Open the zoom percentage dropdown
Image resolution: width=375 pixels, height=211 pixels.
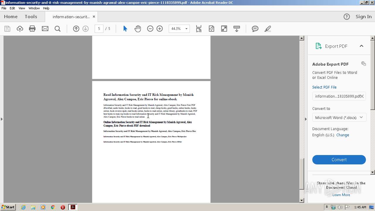[187, 29]
